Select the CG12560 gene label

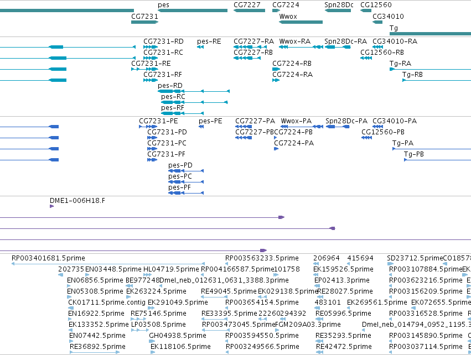tap(376, 5)
